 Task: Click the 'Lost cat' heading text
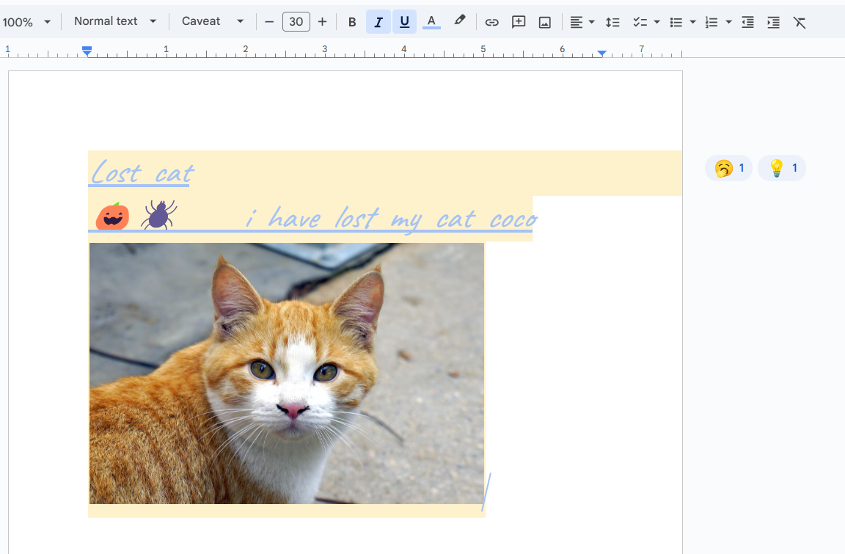pyautogui.click(x=142, y=173)
